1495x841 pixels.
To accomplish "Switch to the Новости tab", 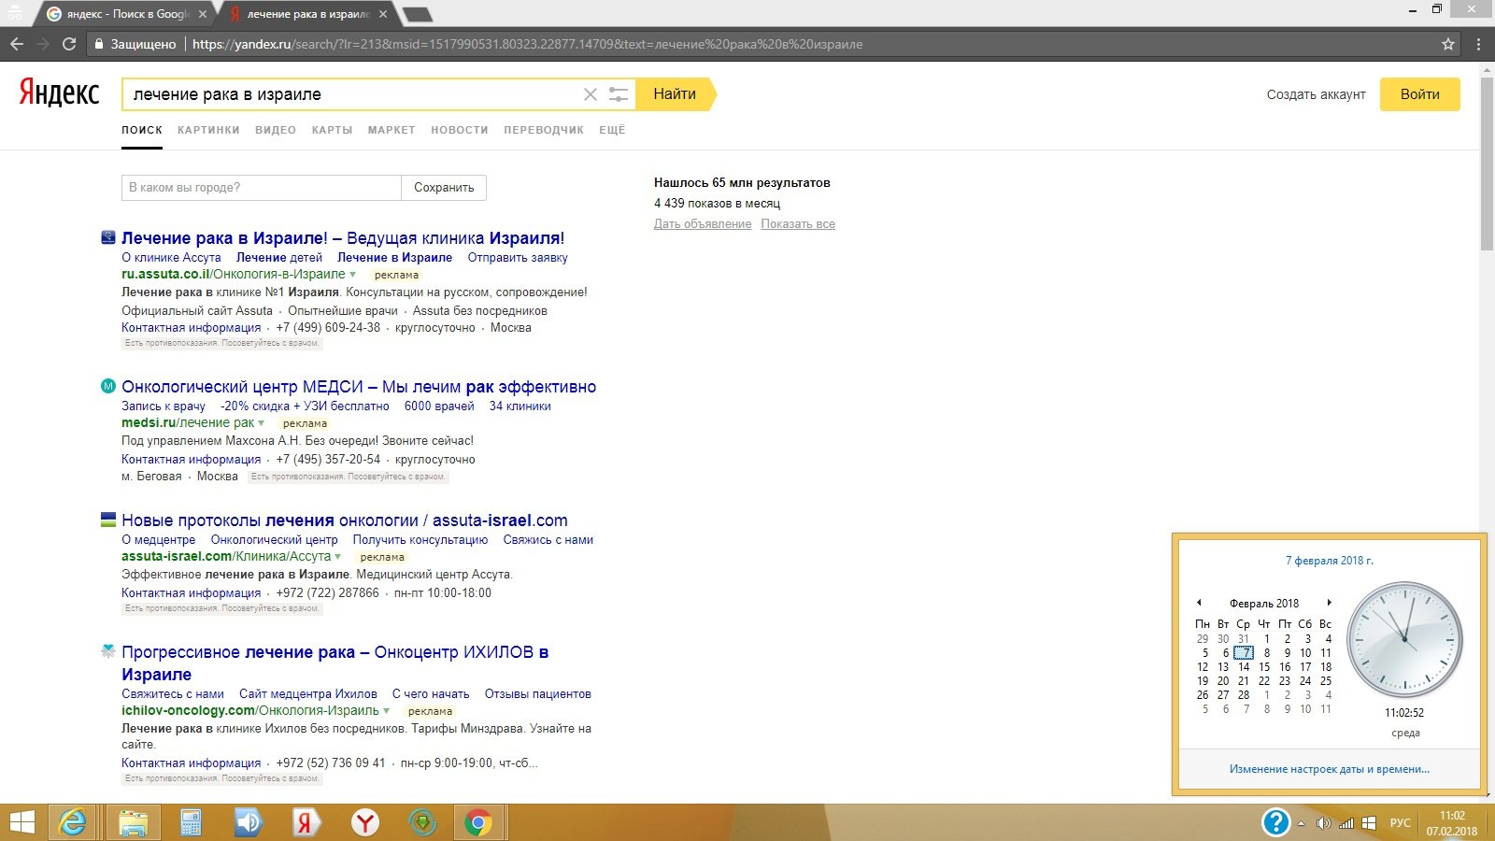I will click(460, 130).
